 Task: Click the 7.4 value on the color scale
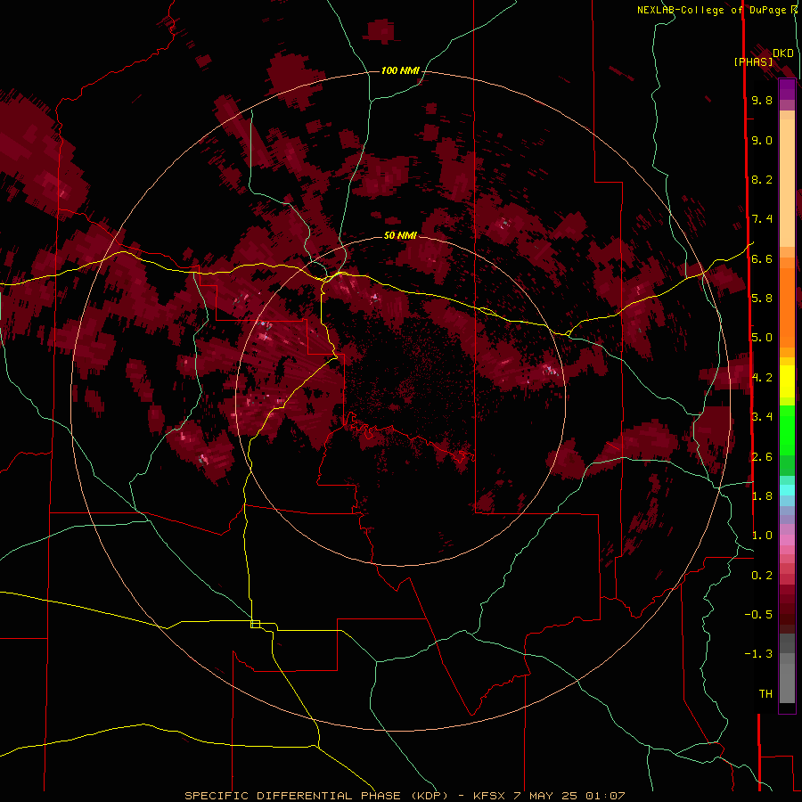[762, 219]
